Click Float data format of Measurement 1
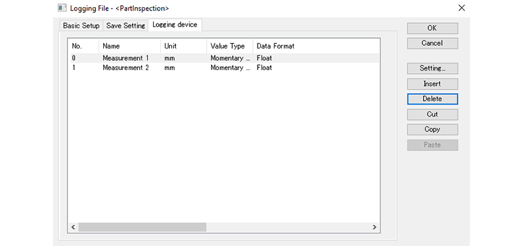Screen dimensions: 523x246 (x=264, y=58)
